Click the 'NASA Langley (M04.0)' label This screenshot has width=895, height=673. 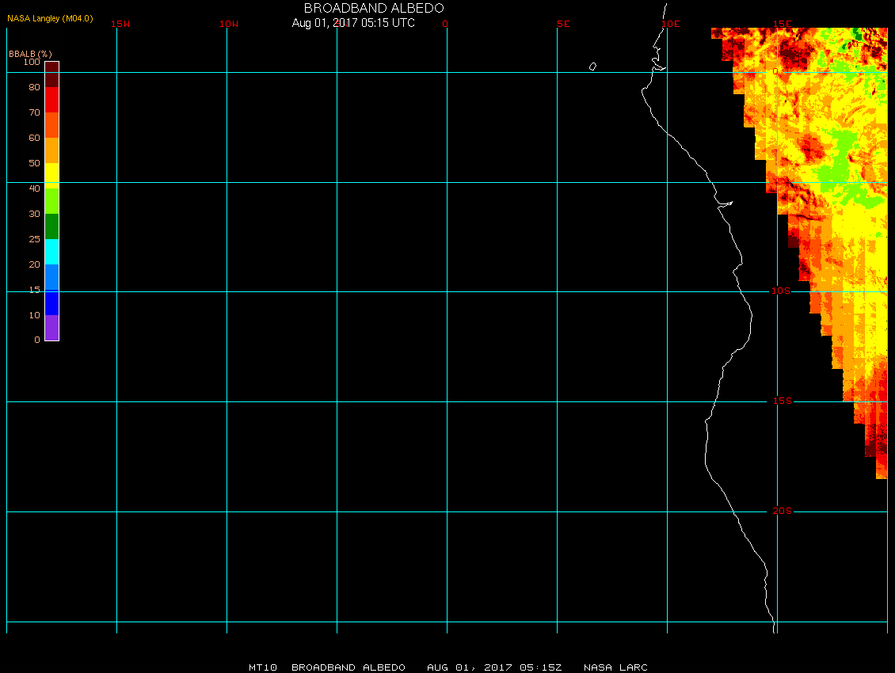coord(50,18)
